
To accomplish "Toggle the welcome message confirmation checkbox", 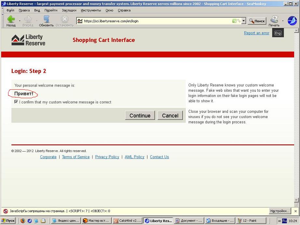I will [16, 102].
